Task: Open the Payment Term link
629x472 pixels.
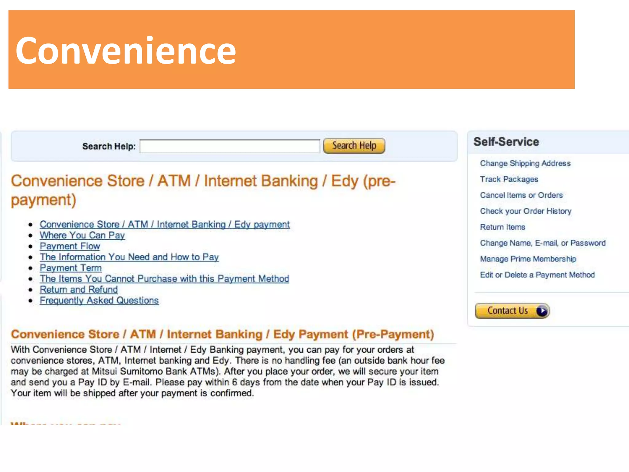Action: point(71,268)
